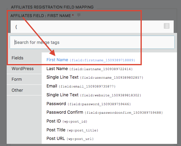Switch to the WordPress merge tags tab
Screen dimensions: 181x146
[x=24, y=69]
